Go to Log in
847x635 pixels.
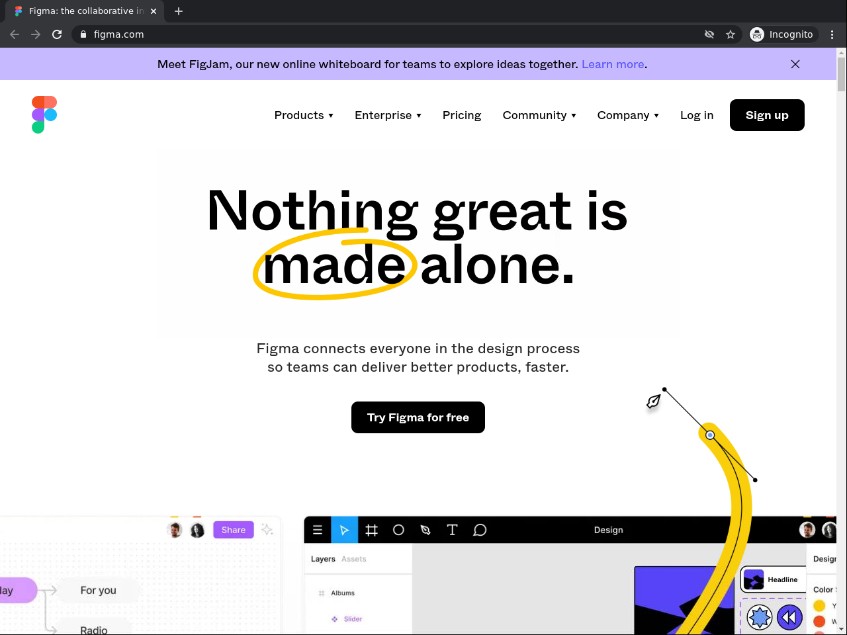(697, 115)
